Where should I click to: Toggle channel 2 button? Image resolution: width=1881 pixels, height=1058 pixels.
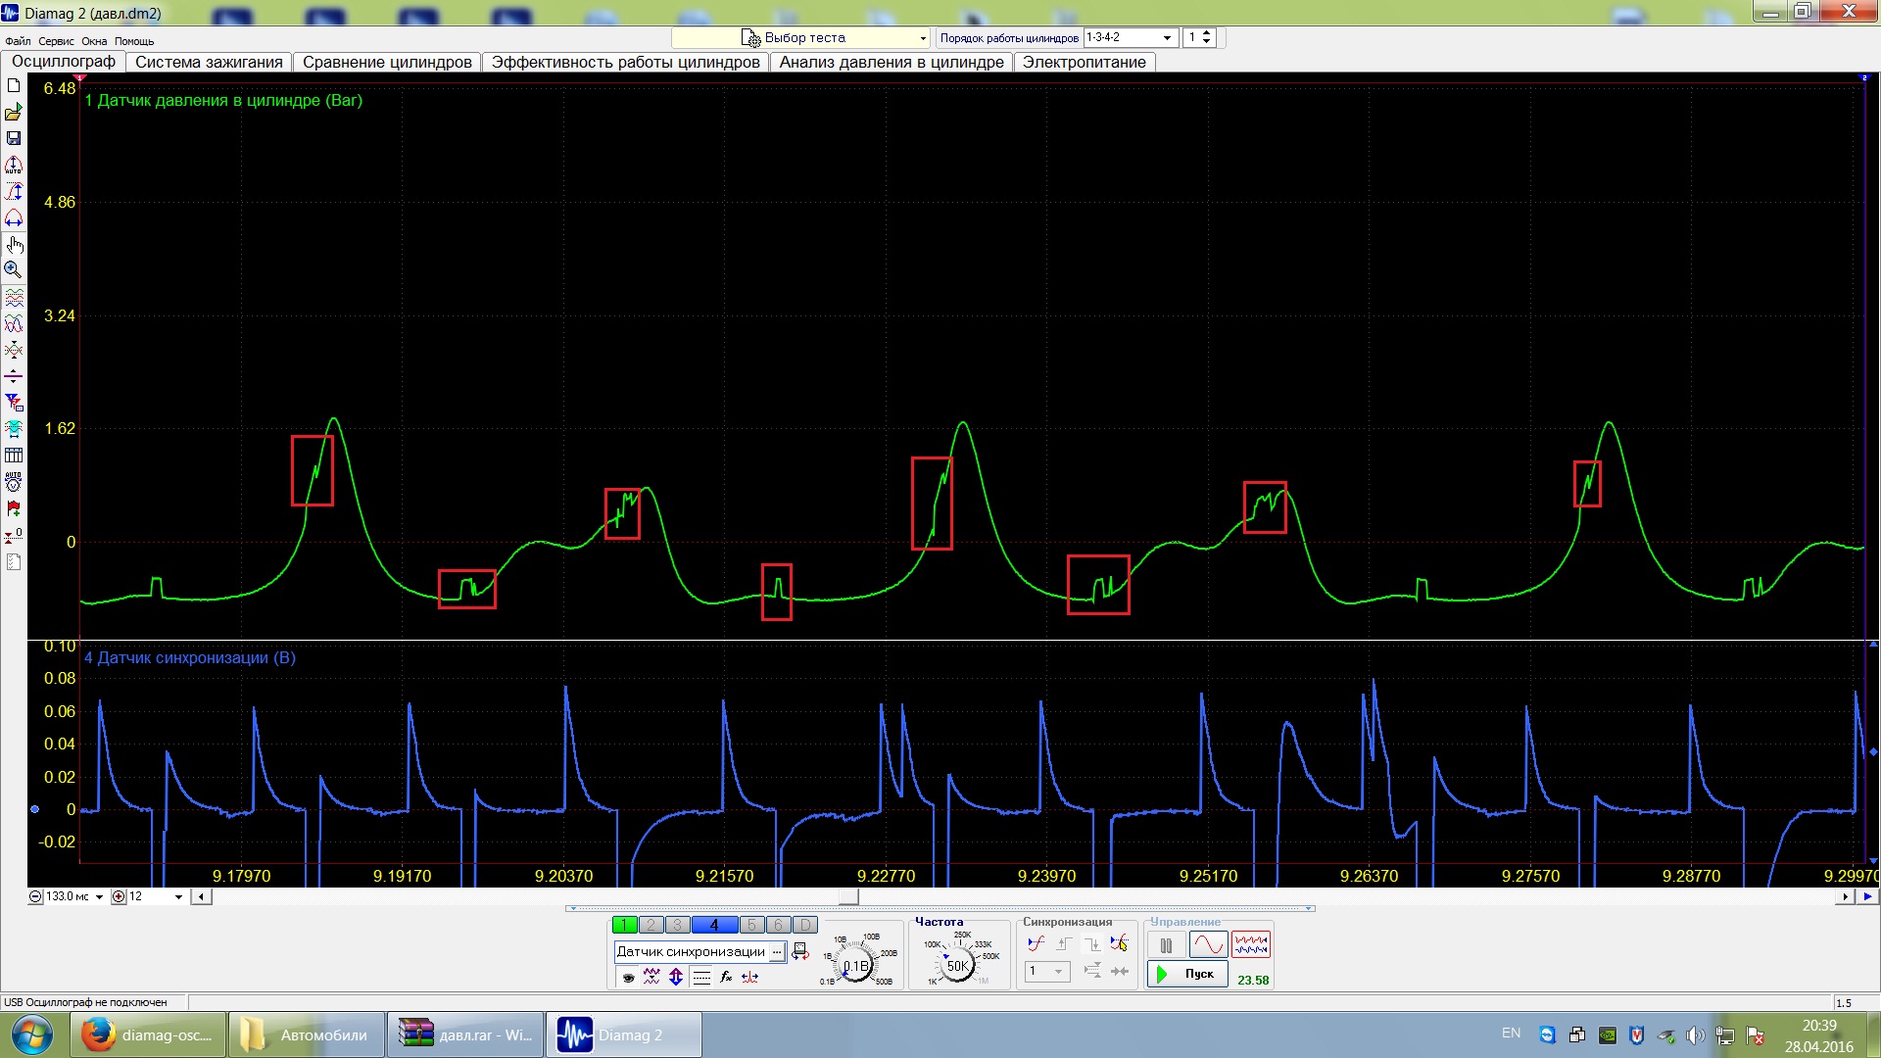651,925
